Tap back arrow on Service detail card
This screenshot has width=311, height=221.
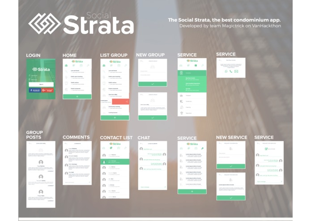220,60
